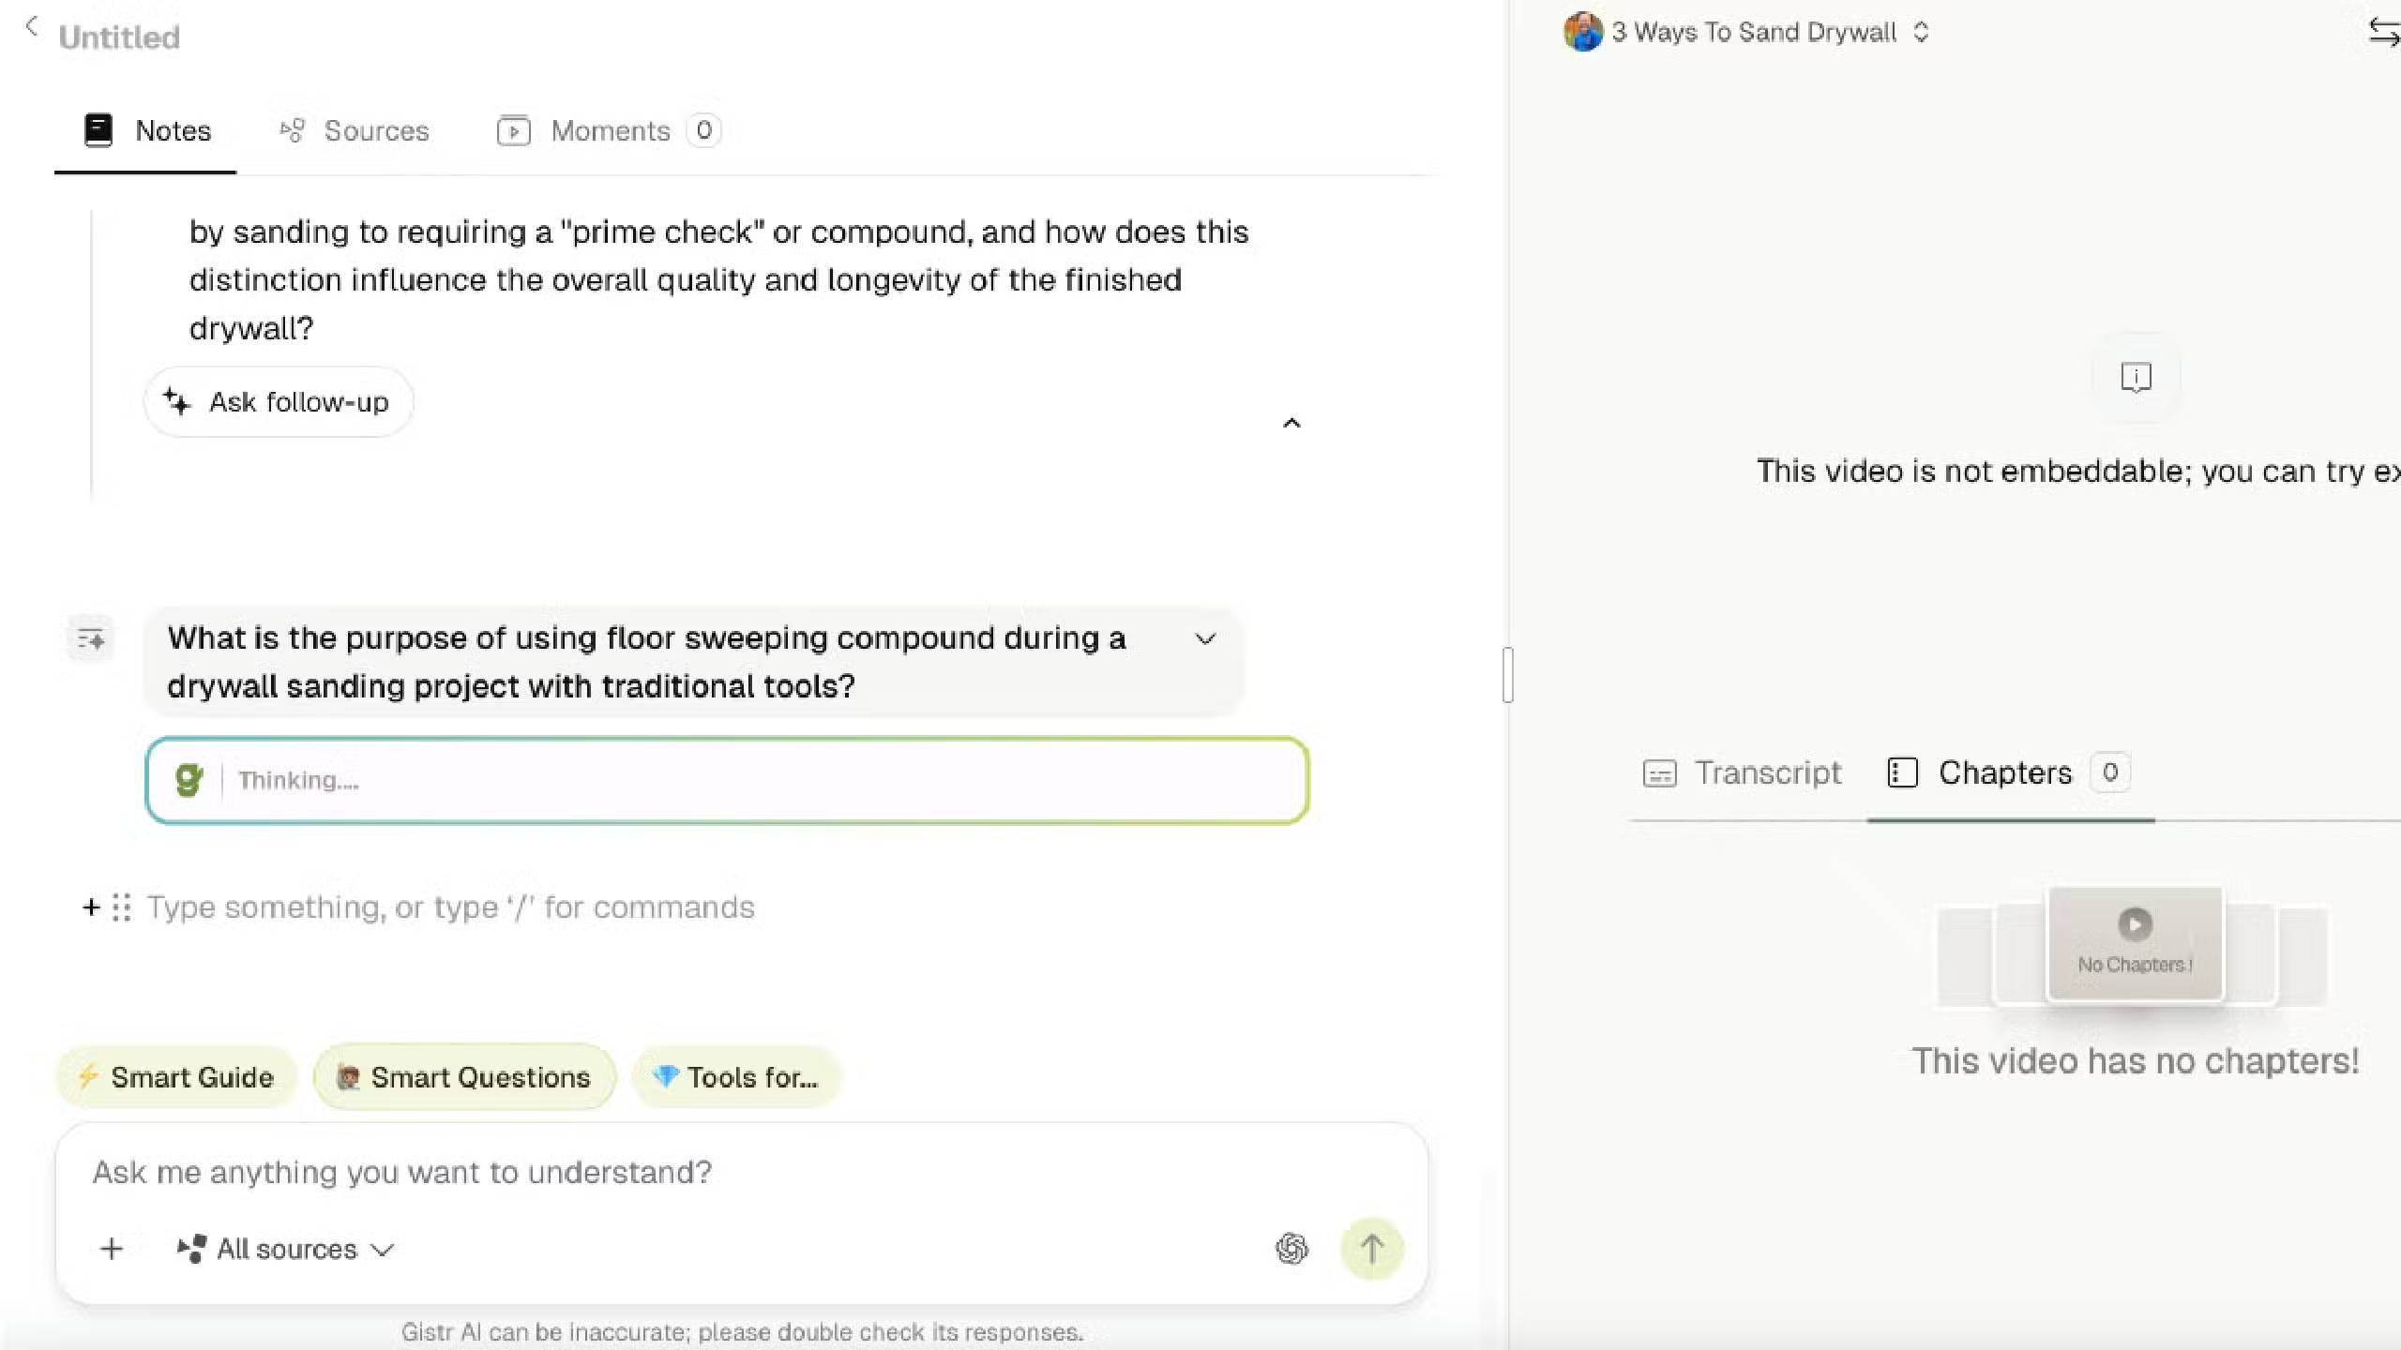The width and height of the screenshot is (2401, 1350).
Task: Click the info icon above video message
Action: tap(2136, 378)
